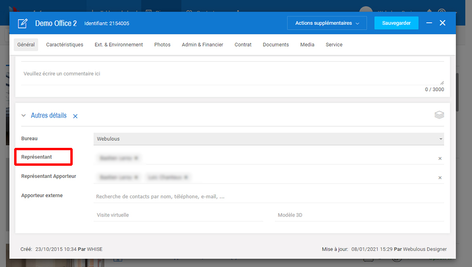Switch to the Caractéristiques tab

(64, 44)
